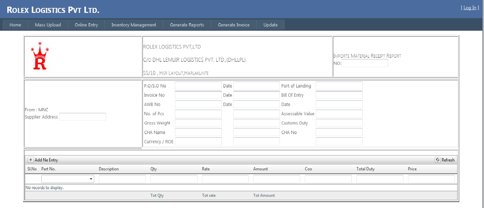This screenshot has width=484, height=208.
Task: Focus the Date field beside AWB No
Action: (x=257, y=104)
